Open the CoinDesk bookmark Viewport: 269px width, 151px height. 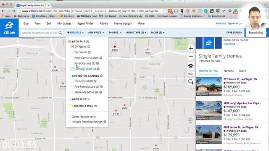pos(67,16)
